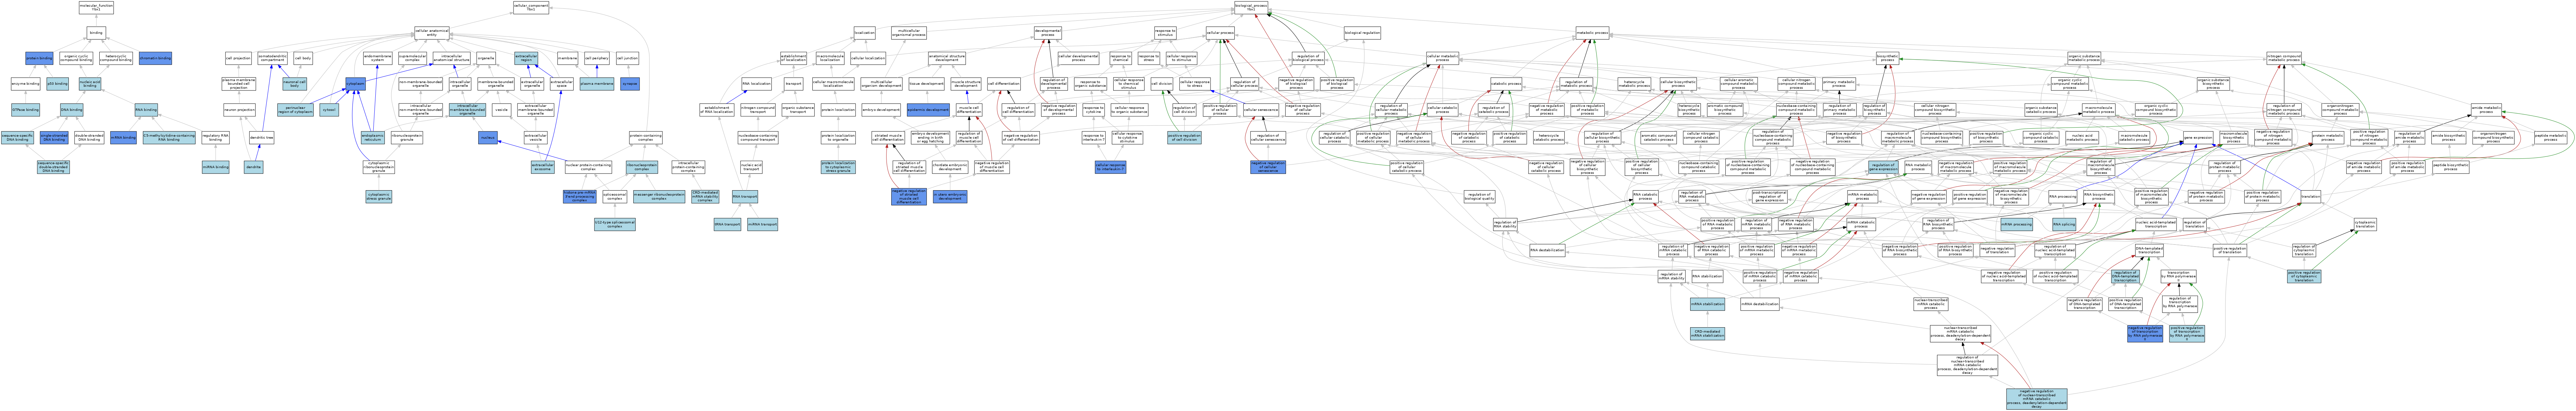Click the epidermis development node

tap(928, 110)
